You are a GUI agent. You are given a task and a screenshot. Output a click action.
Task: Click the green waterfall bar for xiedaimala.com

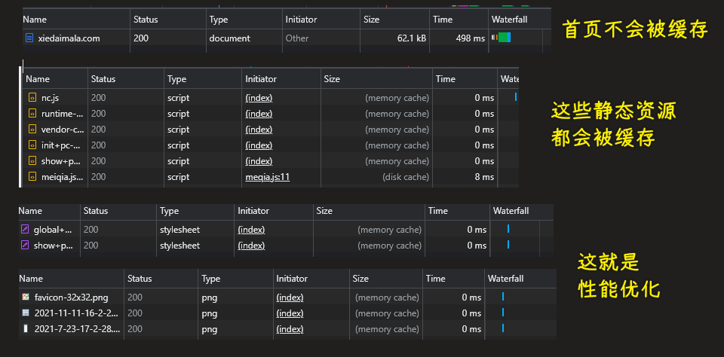tap(503, 38)
